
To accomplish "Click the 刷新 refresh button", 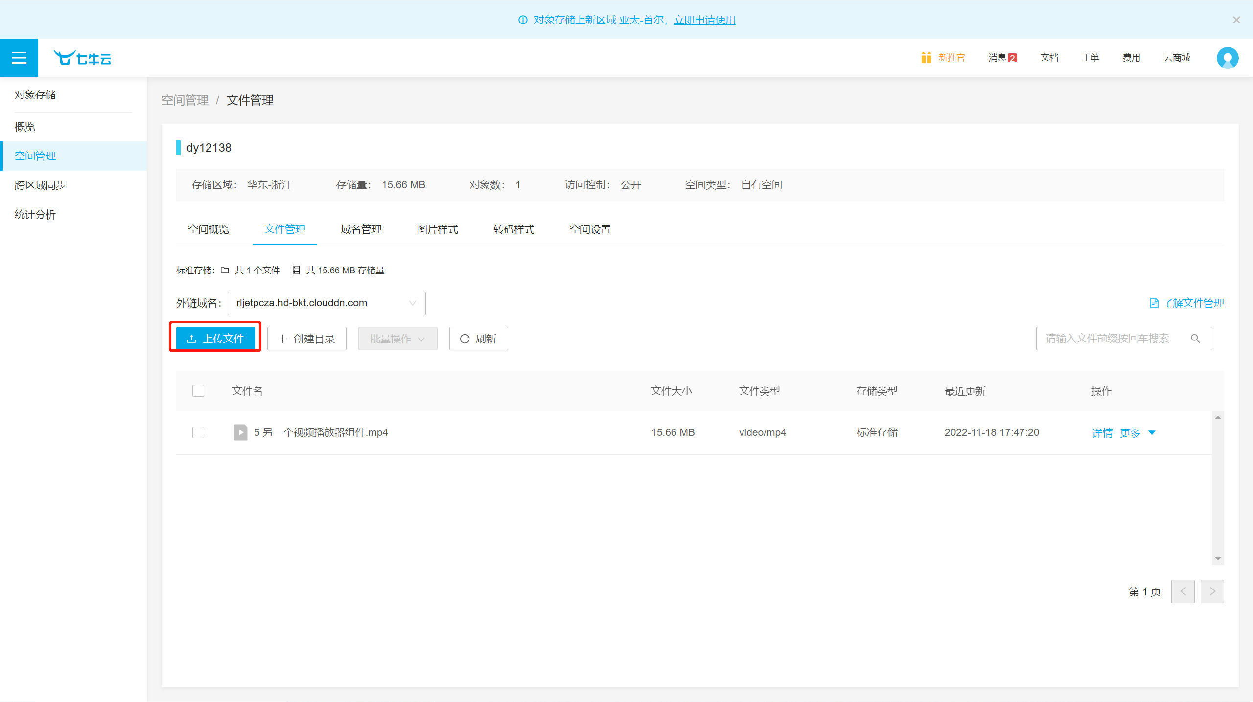I will point(478,339).
